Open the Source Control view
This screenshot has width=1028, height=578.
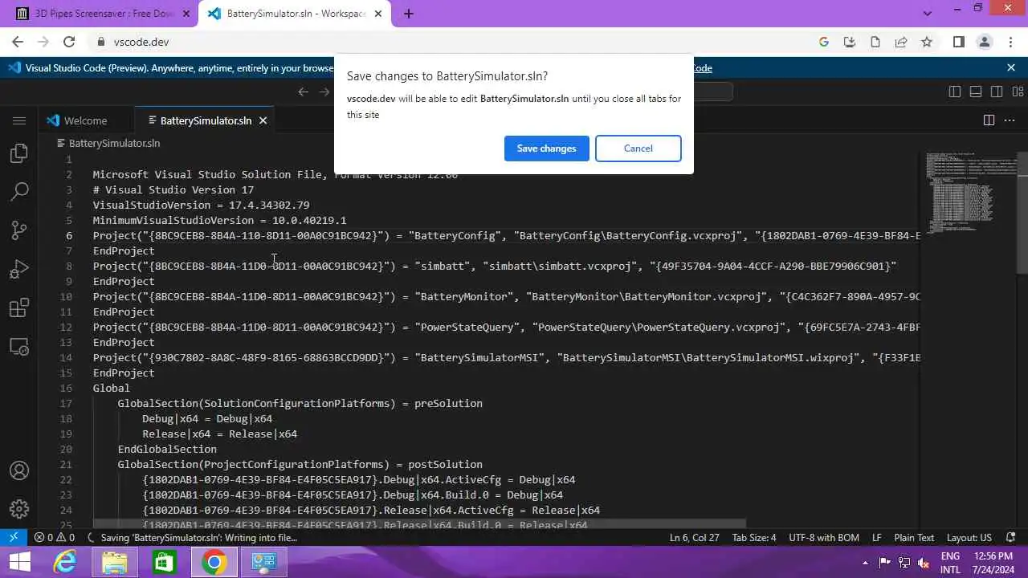coord(19,230)
